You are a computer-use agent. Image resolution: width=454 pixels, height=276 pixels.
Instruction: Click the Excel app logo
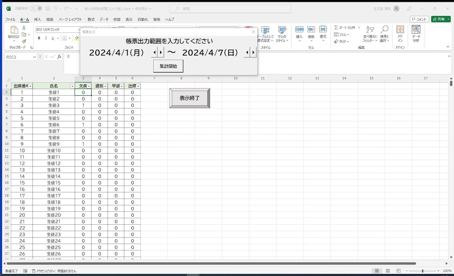(x=9, y=8)
